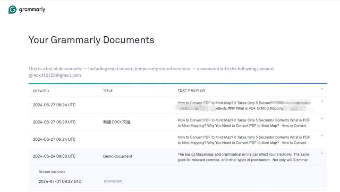The height and width of the screenshot is (192, 340).
Task: Select the Demo document title
Action: point(118,156)
